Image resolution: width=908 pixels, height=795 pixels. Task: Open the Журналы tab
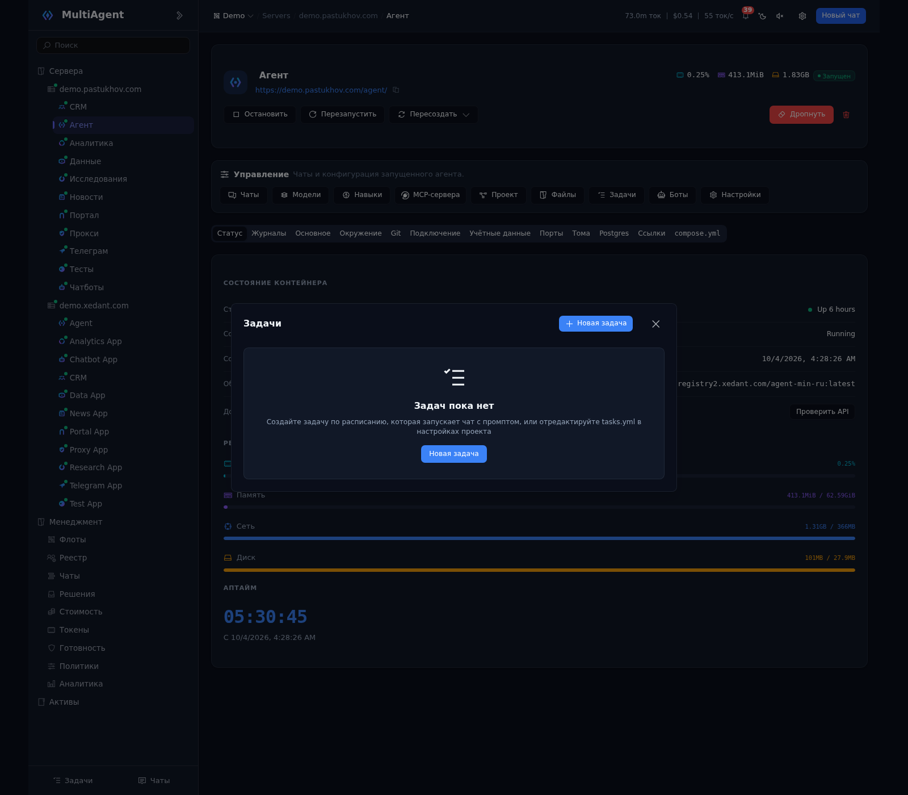point(269,233)
